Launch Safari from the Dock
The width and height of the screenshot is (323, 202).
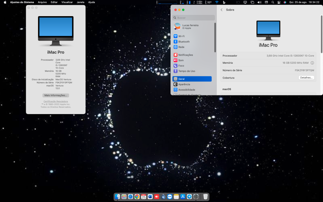pyautogui.click(x=130, y=197)
